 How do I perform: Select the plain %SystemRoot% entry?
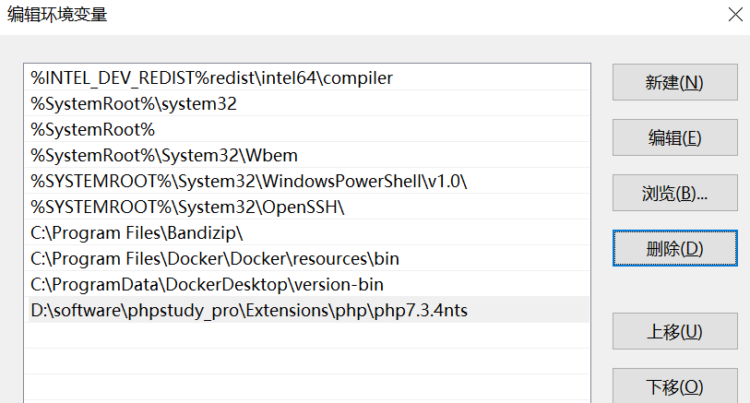[92, 130]
